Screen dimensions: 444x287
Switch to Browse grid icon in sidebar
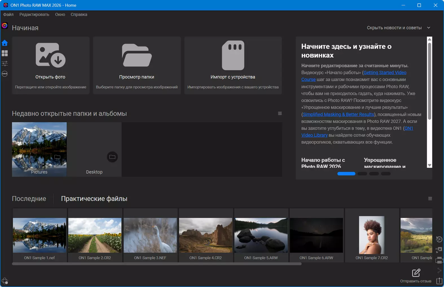pyautogui.click(x=5, y=53)
